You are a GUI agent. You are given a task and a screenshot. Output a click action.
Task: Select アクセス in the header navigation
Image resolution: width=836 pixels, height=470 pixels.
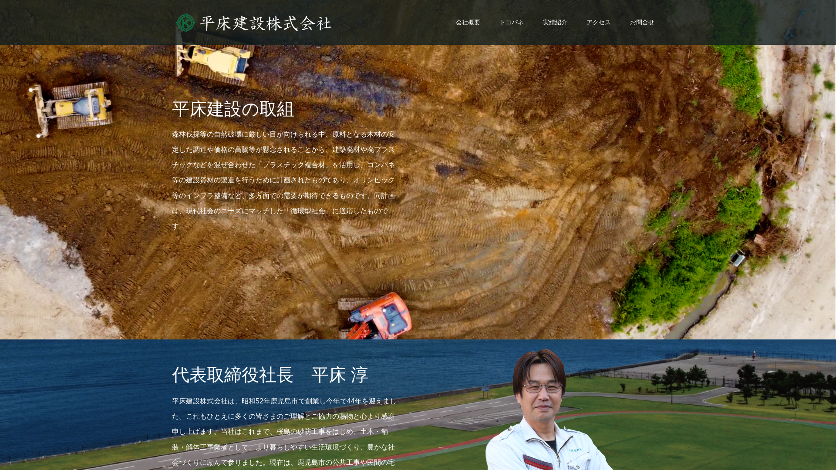pyautogui.click(x=598, y=23)
